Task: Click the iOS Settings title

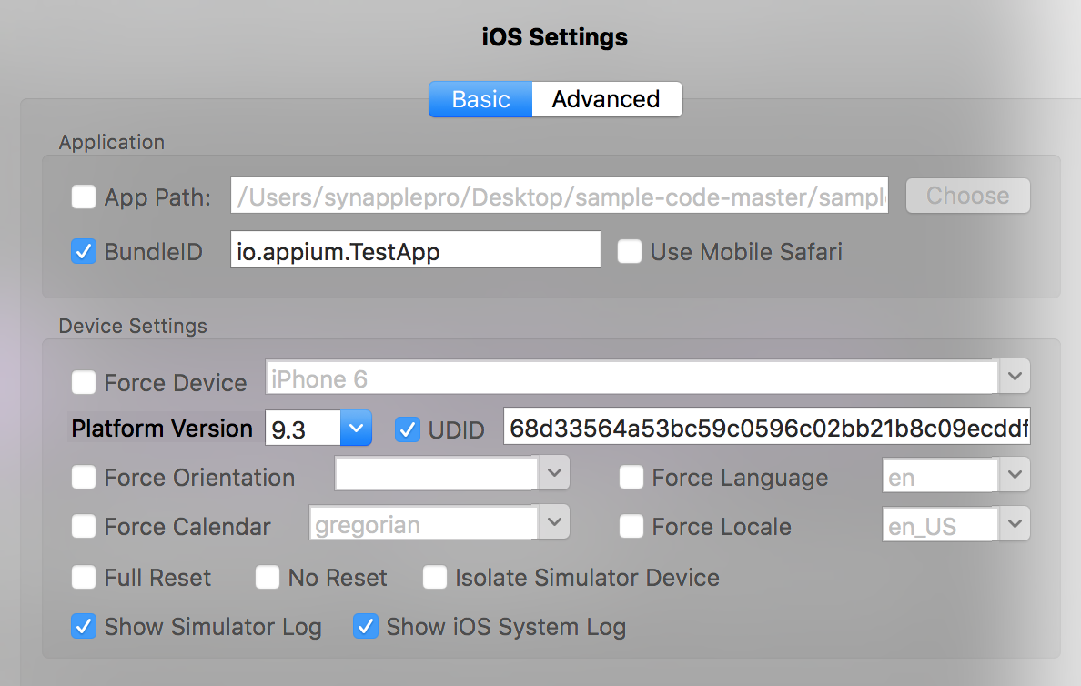Action: click(554, 36)
